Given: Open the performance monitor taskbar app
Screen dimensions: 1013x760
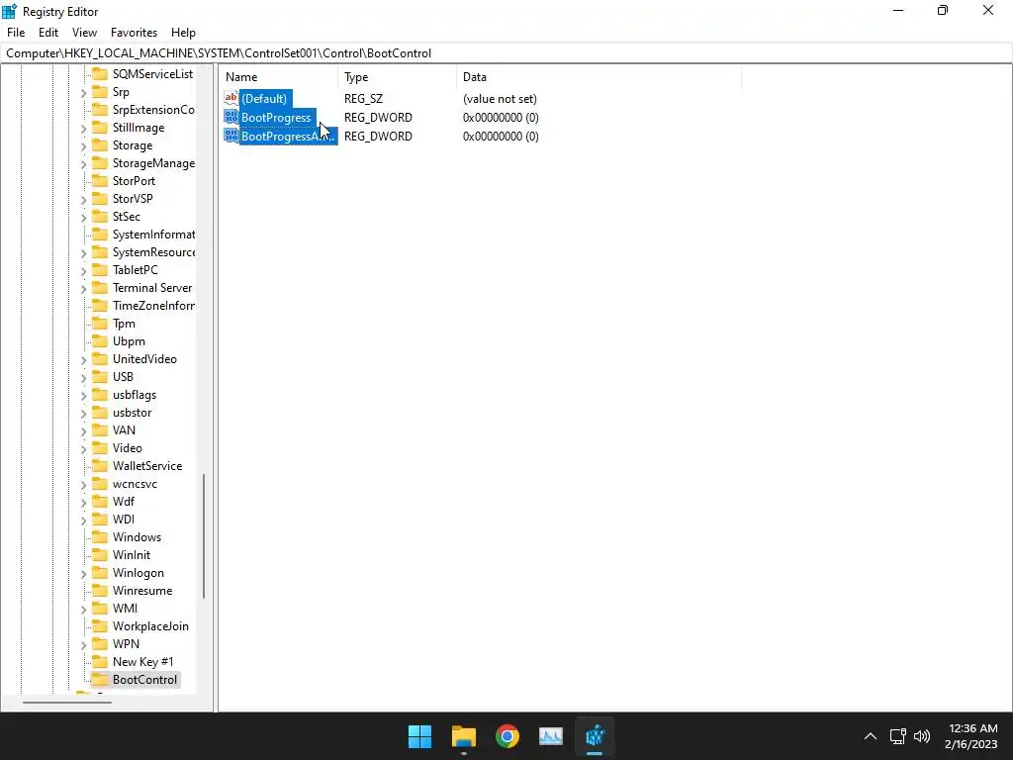Looking at the screenshot, I should pos(551,736).
